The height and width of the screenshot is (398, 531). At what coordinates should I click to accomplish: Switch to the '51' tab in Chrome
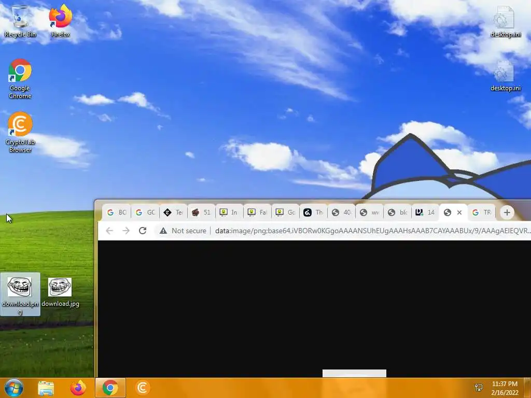pos(201,212)
